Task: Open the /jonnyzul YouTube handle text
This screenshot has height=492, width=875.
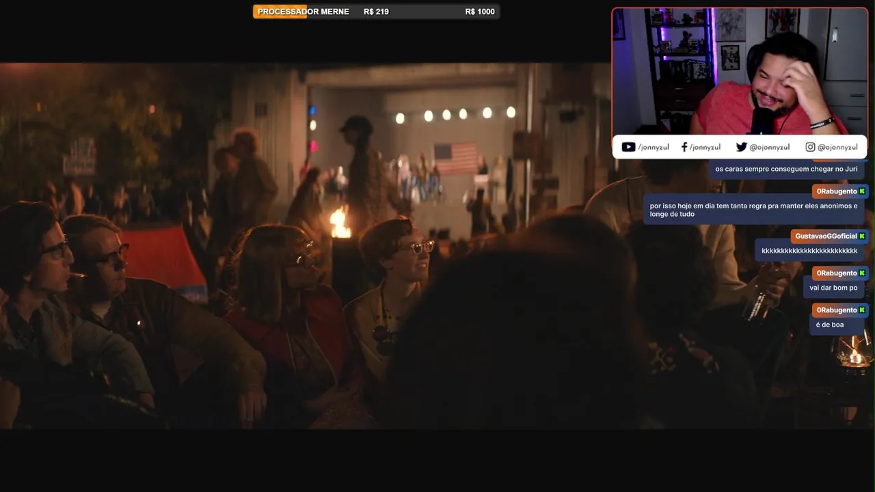Action: coord(654,147)
